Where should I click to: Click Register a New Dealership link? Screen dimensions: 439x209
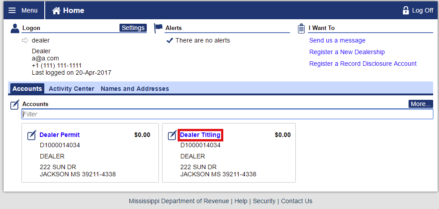click(x=347, y=52)
